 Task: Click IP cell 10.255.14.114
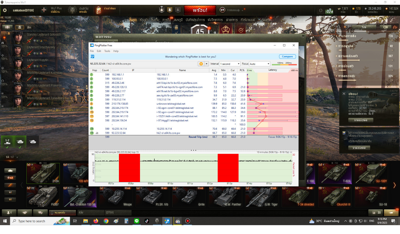(119, 129)
